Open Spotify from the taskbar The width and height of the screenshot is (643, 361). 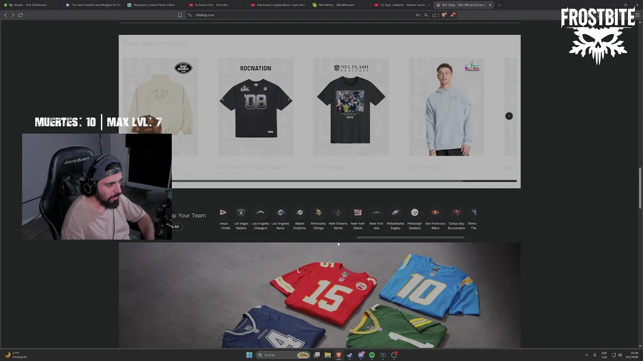tap(372, 355)
